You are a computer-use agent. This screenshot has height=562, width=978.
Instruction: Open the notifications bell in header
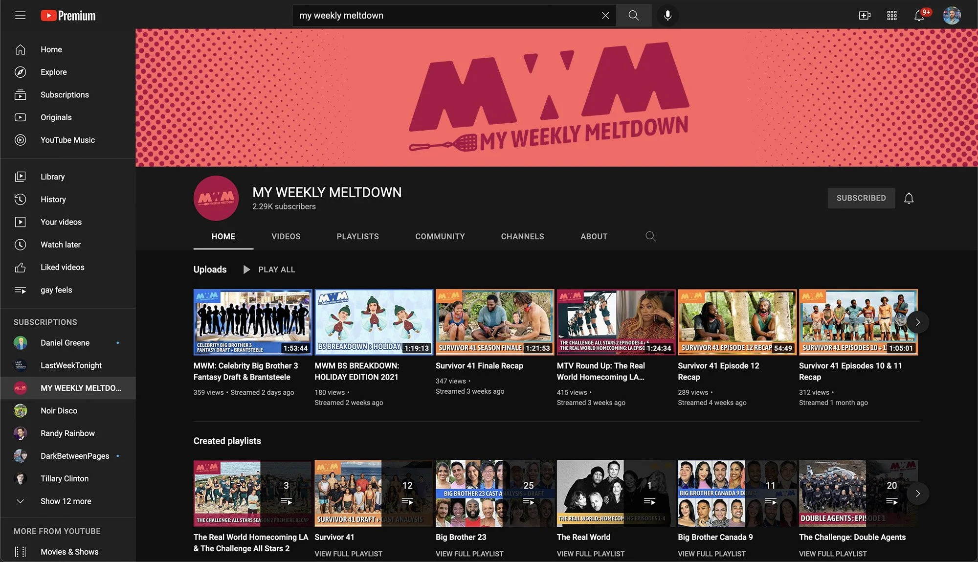click(x=919, y=15)
